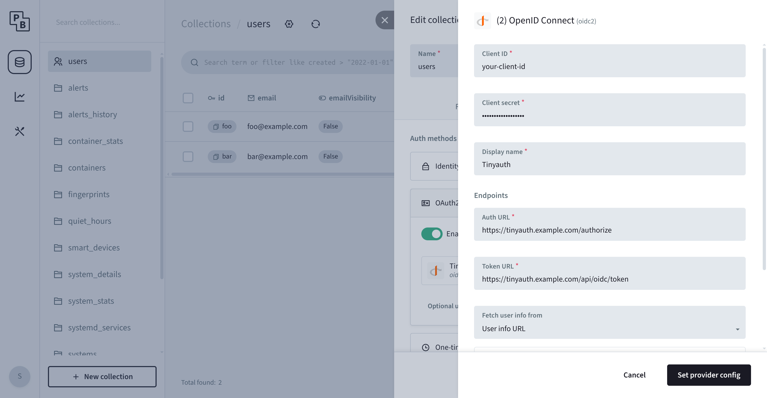Click the records table horizontal scrollbar
Image resolution: width=767 pixels, height=398 pixels.
pos(282,174)
